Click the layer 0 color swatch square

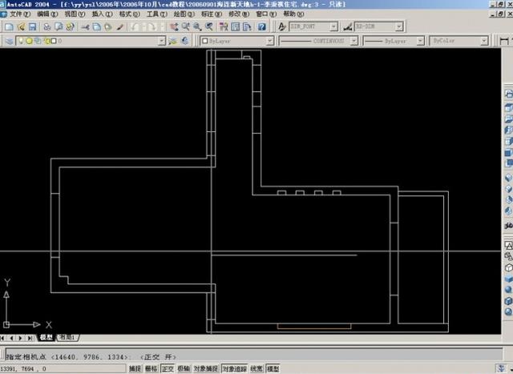point(54,41)
